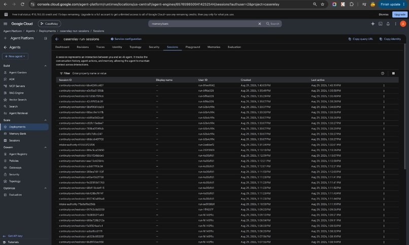
Task: Click Get API key link
Action: [15, 236]
